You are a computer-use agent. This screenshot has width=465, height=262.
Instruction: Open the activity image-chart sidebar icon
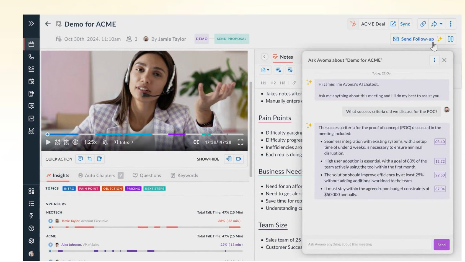point(31,119)
